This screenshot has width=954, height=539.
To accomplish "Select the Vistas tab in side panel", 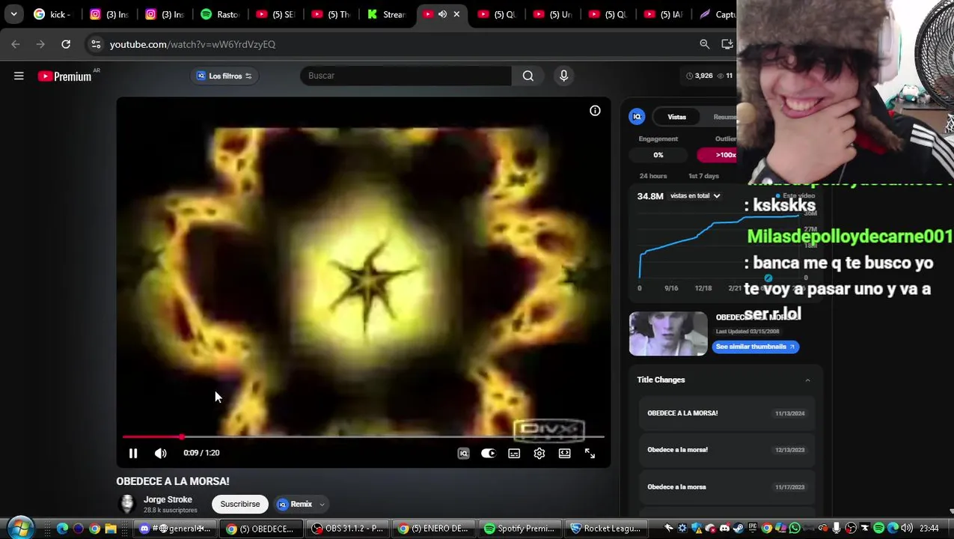I will (x=676, y=117).
